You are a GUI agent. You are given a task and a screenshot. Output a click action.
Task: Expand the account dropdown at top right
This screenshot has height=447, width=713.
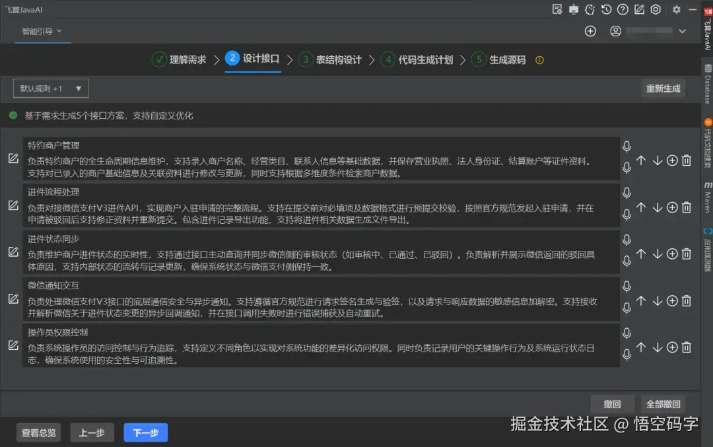682,30
